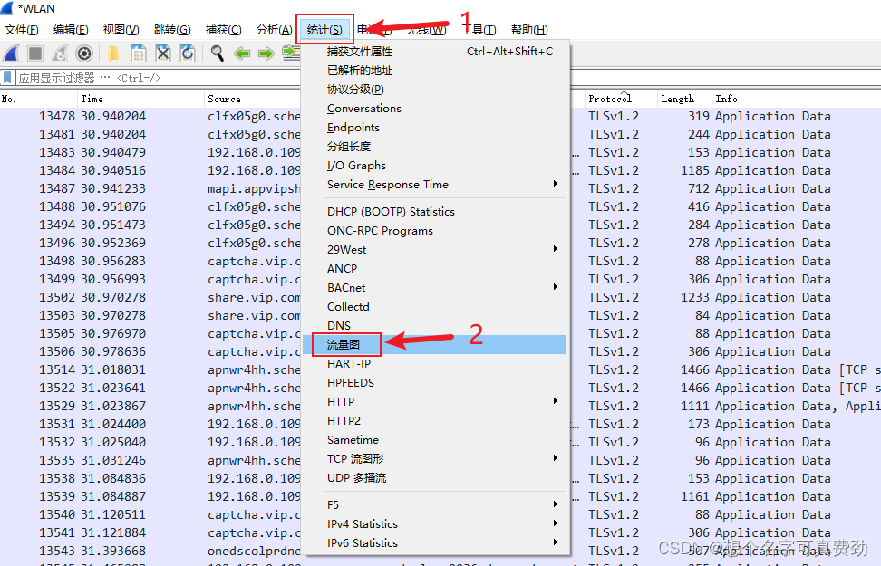Image resolution: width=881 pixels, height=566 pixels.
Task: Open the 跳转(G) menu
Action: tap(172, 30)
